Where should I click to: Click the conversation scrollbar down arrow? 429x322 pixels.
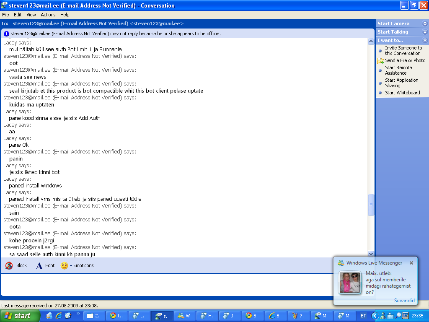tap(371, 254)
